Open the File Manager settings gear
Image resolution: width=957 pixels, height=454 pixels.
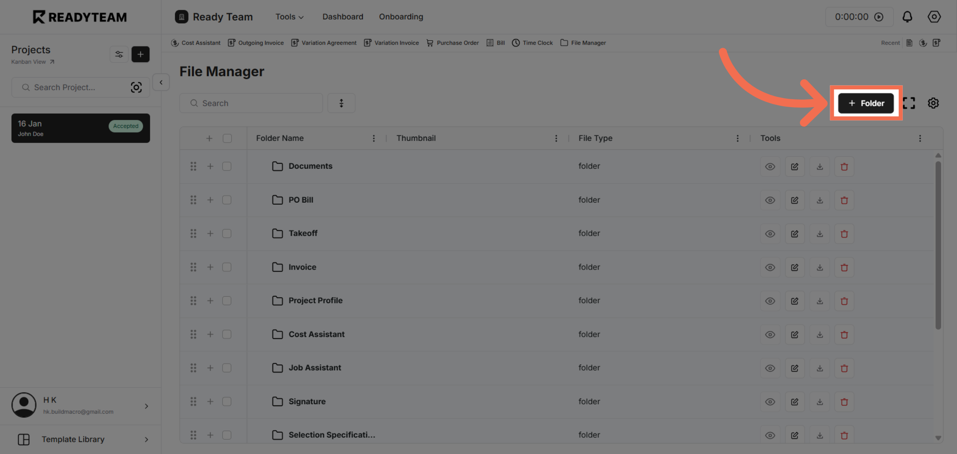click(933, 103)
